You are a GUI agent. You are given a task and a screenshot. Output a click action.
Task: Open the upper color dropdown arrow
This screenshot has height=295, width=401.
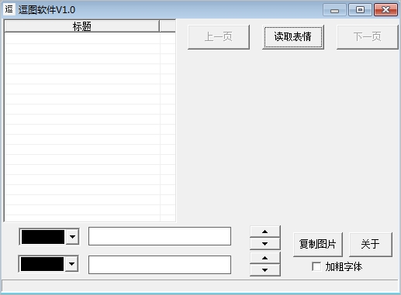pyautogui.click(x=72, y=237)
